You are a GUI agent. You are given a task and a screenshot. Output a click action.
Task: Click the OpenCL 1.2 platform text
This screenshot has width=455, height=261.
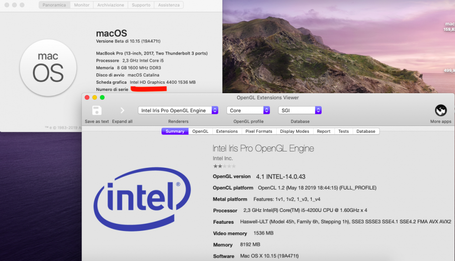(x=317, y=188)
